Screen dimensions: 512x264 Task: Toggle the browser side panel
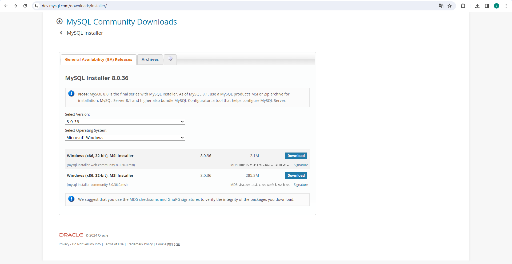(x=487, y=6)
